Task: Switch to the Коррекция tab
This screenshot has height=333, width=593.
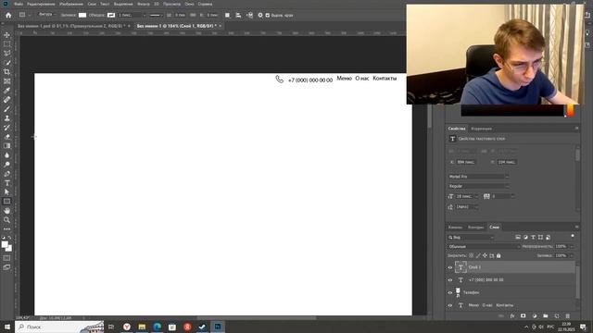Action: coord(482,129)
